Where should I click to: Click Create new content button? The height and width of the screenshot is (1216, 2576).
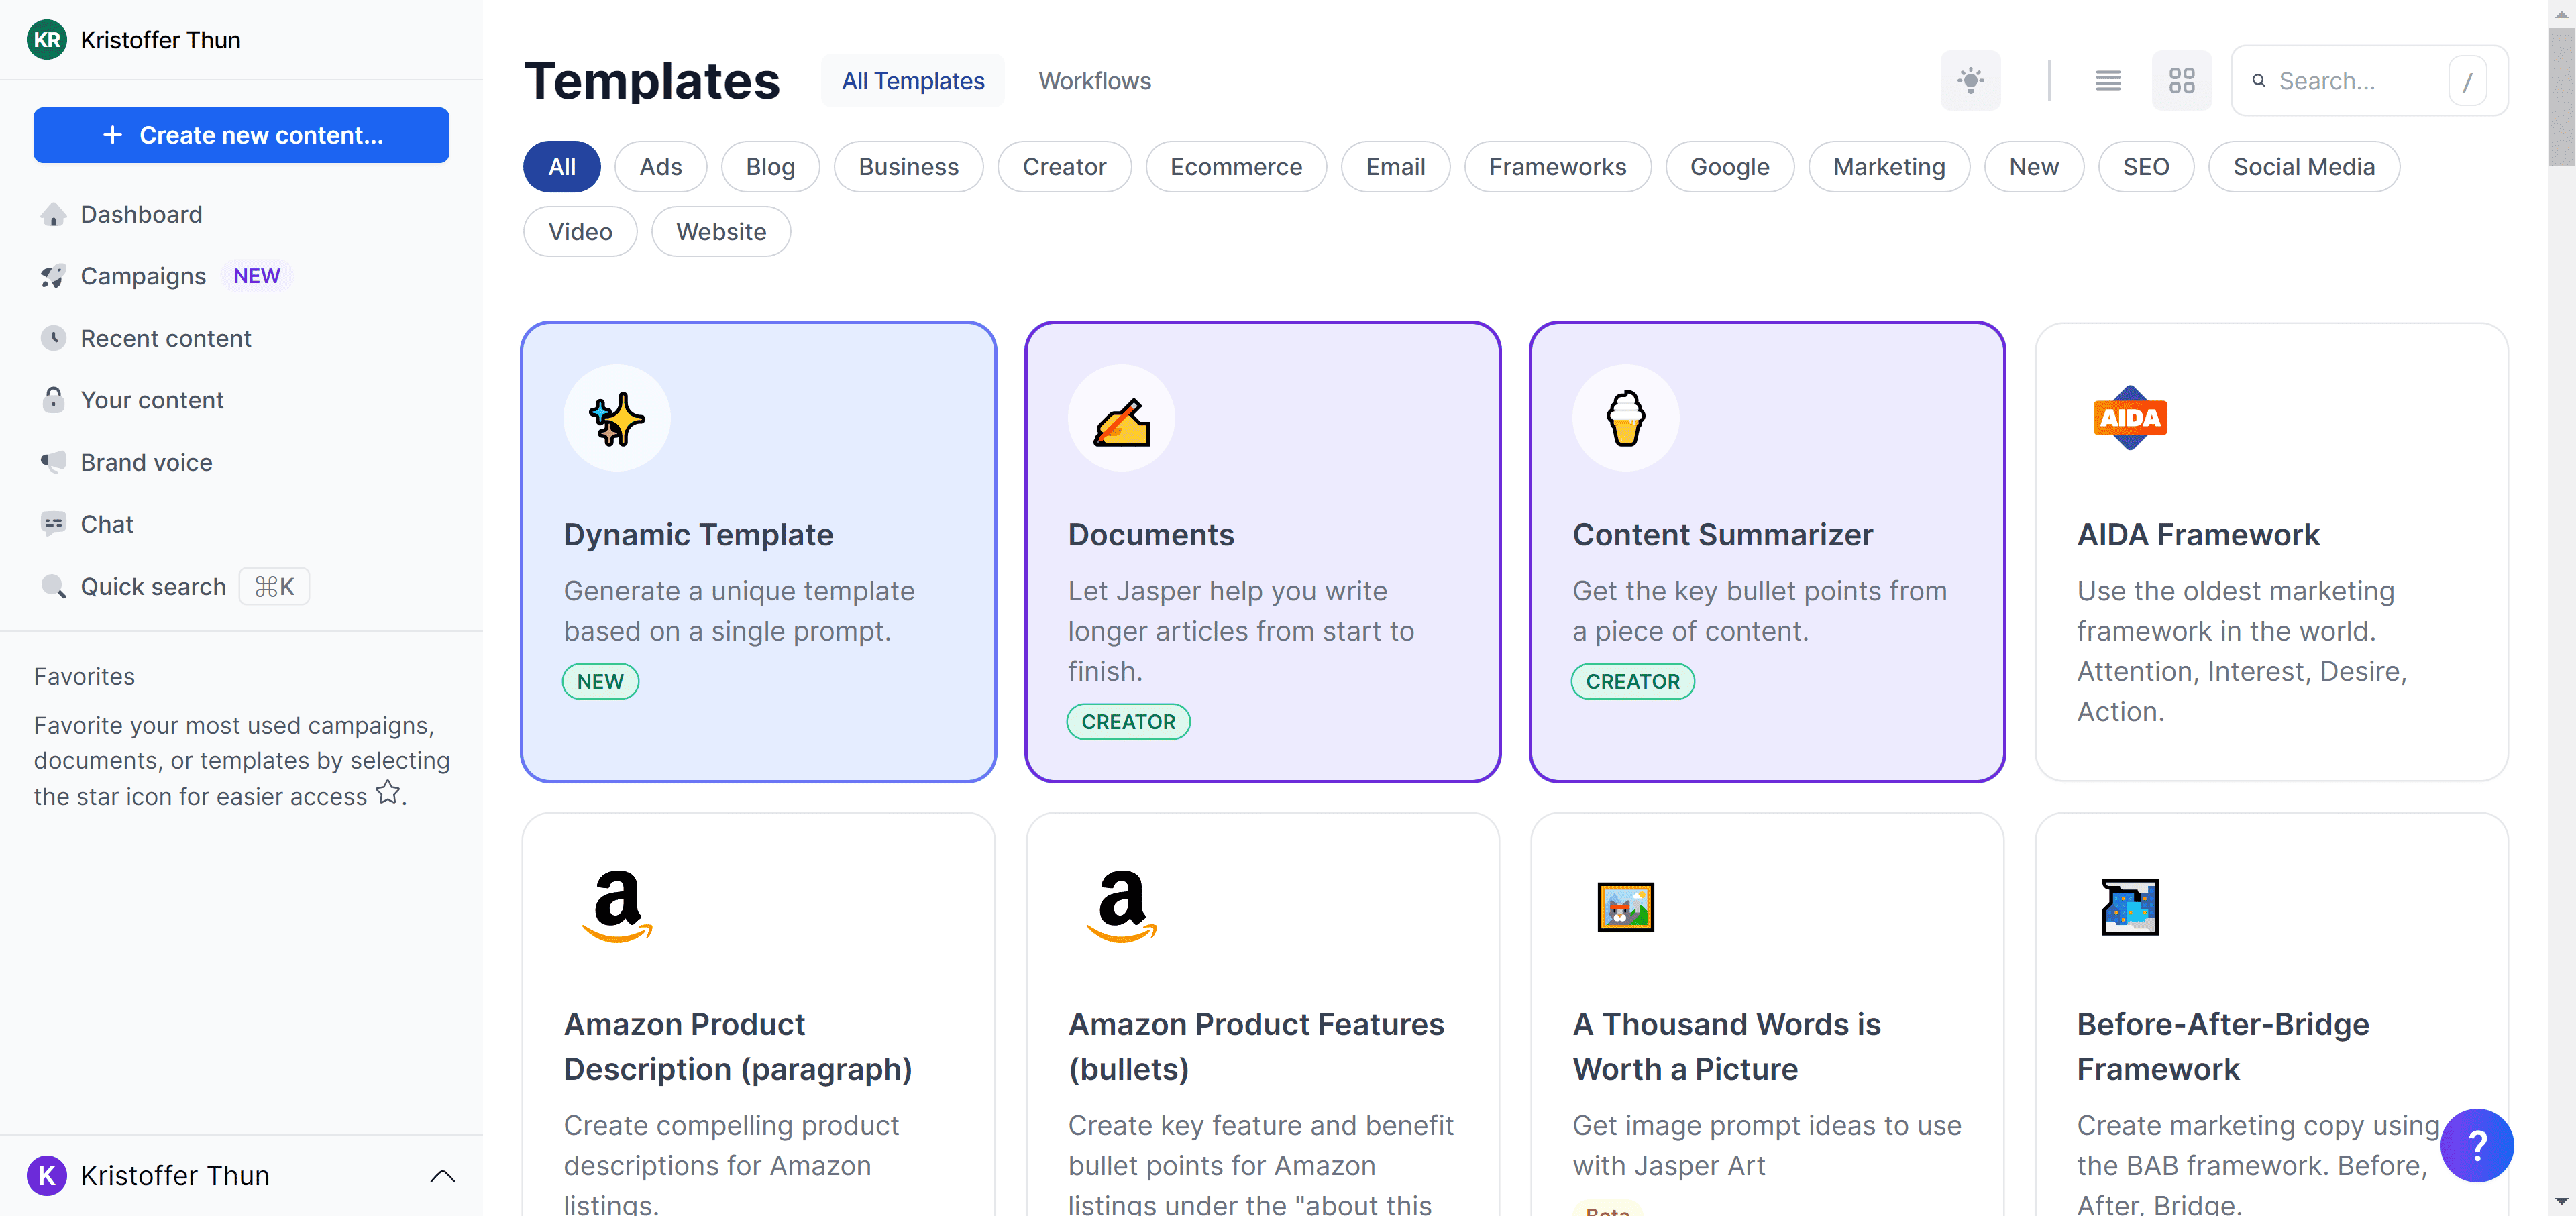[241, 135]
